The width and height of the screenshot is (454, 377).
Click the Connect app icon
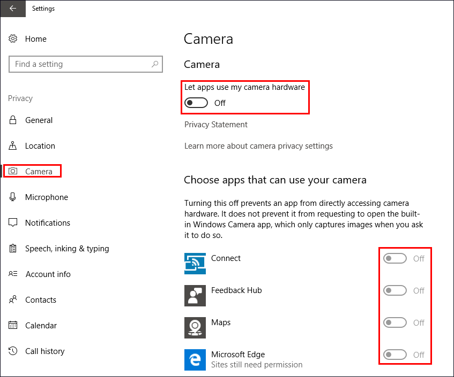point(195,264)
